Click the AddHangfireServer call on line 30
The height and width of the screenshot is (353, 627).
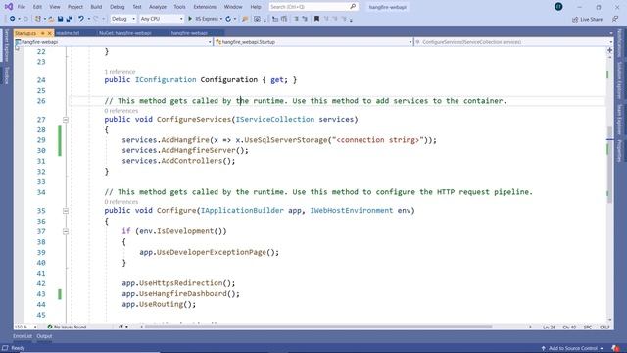pyautogui.click(x=198, y=150)
